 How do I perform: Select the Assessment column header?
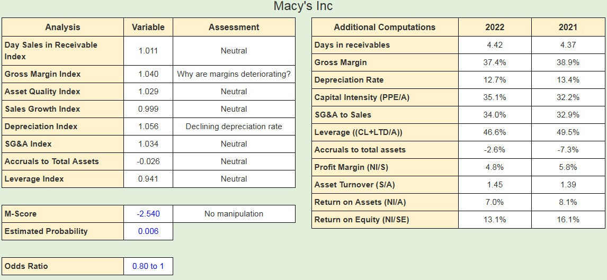click(234, 27)
